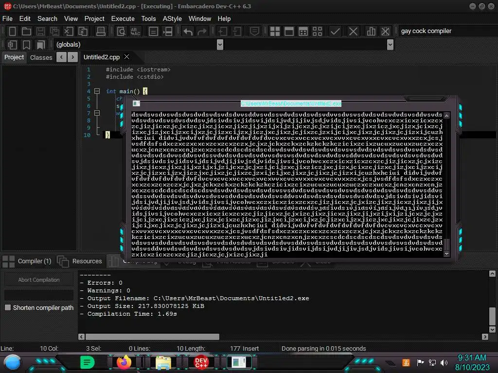Click the Open file folder icon

click(x=26, y=32)
